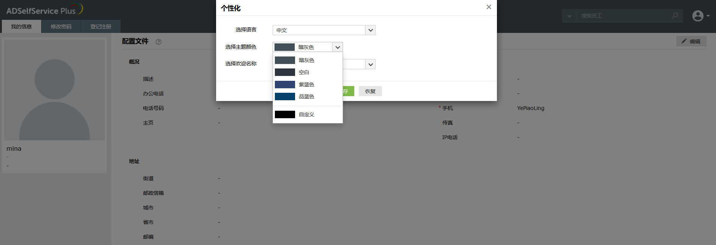Click the mina profile picture
Image resolution: width=716 pixels, height=245 pixels.
click(x=55, y=90)
